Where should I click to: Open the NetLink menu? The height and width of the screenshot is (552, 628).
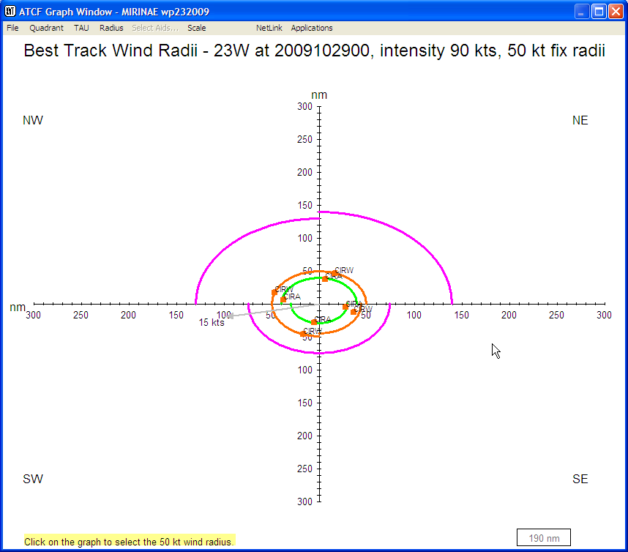[269, 28]
